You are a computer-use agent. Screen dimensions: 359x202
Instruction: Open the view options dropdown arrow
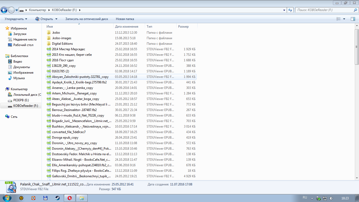point(344,19)
